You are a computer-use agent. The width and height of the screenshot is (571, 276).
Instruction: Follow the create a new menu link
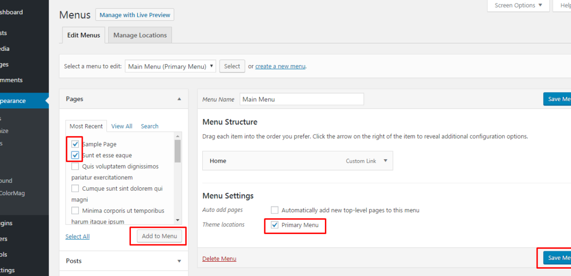tap(280, 67)
